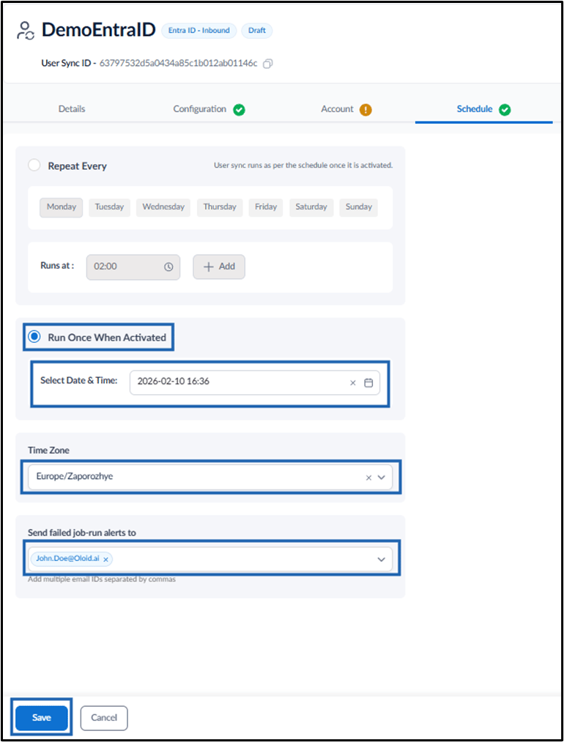Toggle Sunday in repeat days

point(359,207)
